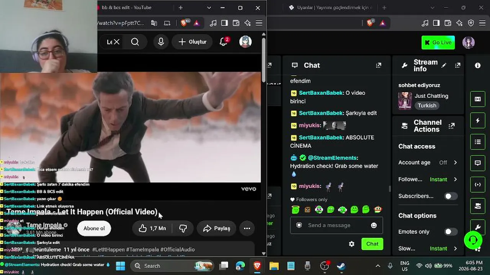Screen dimensions: 490x275
Task: Open the #LetItHappen hashtag link
Action: coord(108,249)
